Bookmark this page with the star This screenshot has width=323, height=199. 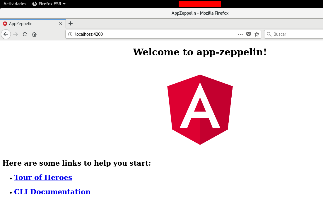[257, 34]
